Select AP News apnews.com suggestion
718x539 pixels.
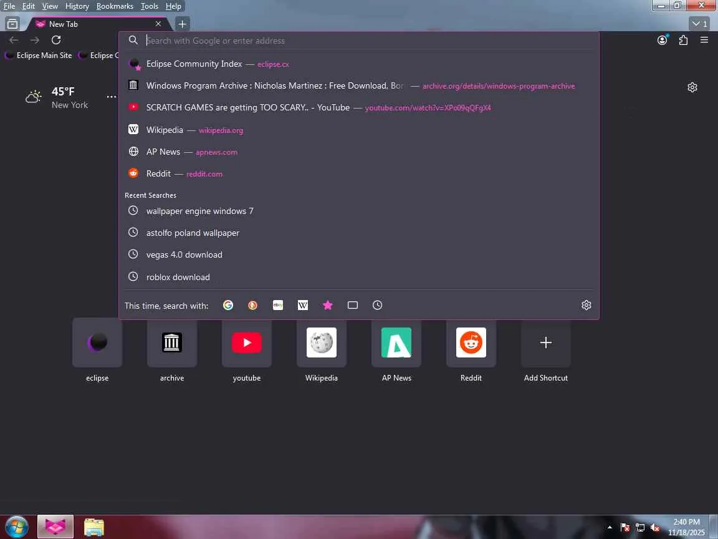(358, 152)
